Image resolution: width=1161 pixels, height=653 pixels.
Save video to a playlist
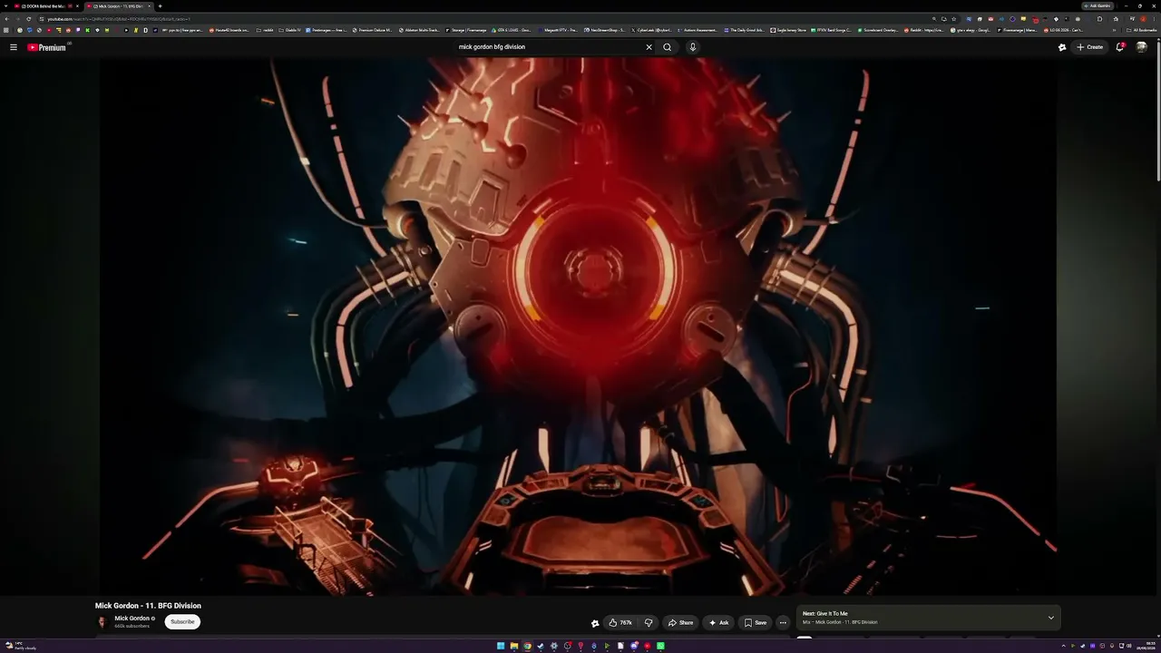(756, 622)
